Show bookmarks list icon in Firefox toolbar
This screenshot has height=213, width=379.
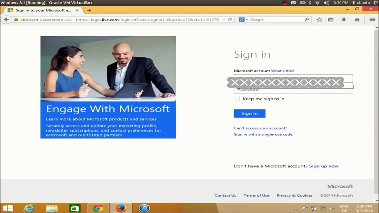pyautogui.click(x=331, y=20)
